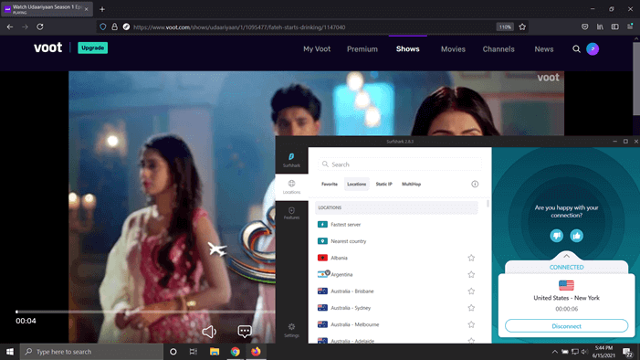640x360 pixels.
Task: Focus the Surfshark Search field
Action: click(400, 164)
